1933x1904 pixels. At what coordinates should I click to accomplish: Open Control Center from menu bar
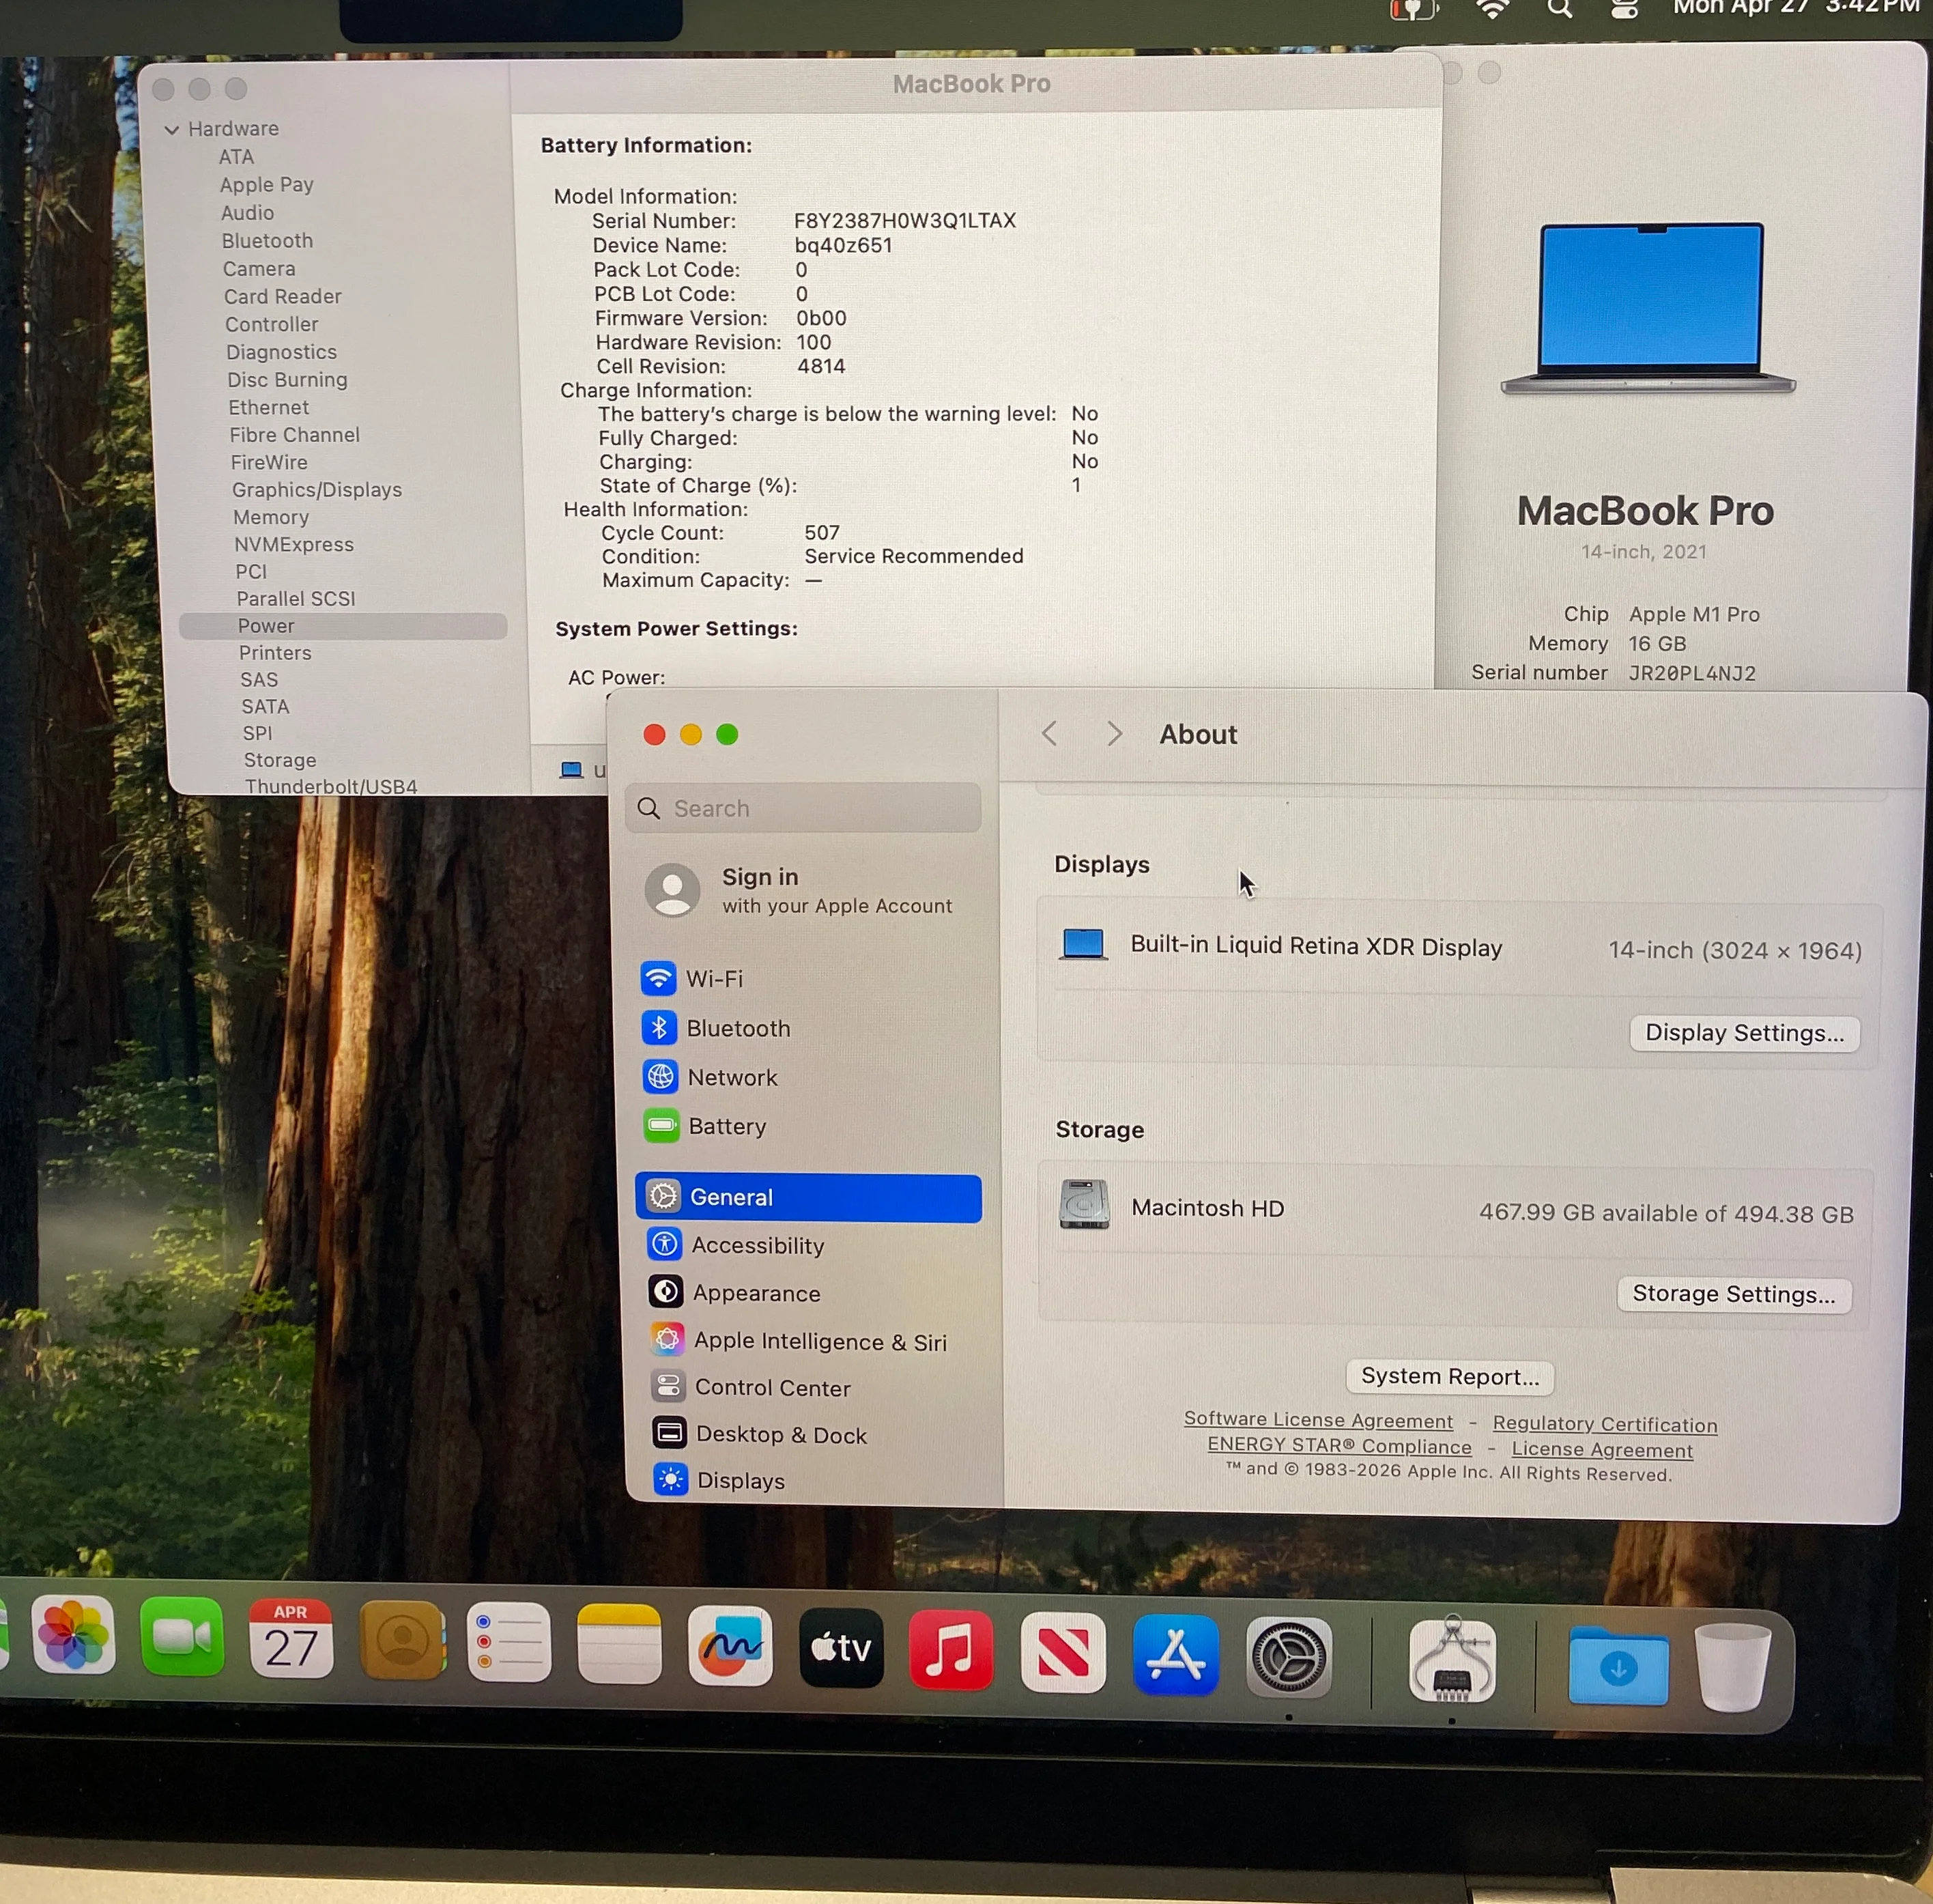coord(1625,9)
